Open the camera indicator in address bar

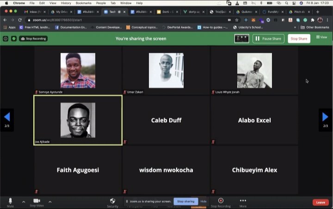pos(229,20)
